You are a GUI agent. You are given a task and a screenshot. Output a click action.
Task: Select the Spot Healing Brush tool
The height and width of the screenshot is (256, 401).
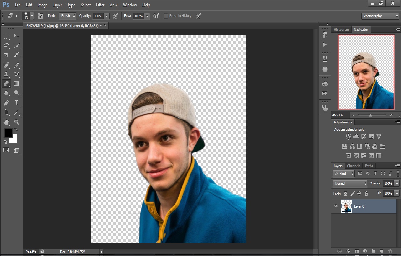point(6,65)
